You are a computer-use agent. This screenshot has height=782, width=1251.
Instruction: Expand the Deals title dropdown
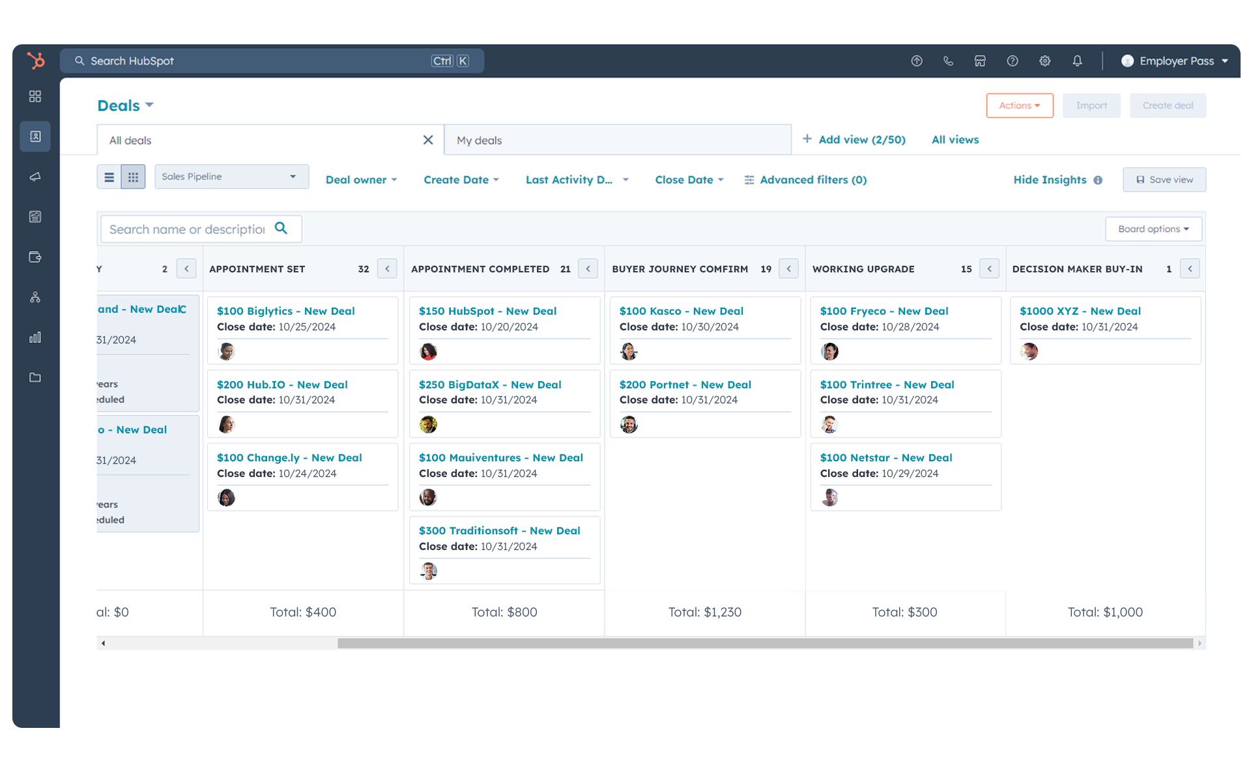(125, 106)
